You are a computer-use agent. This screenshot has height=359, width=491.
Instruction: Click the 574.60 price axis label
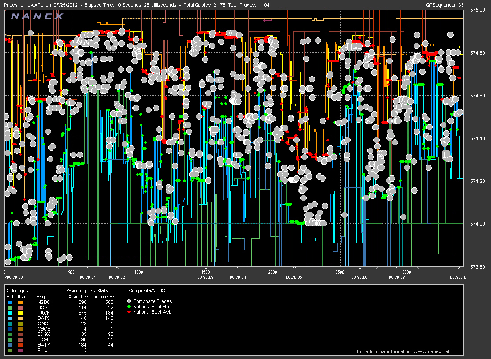coord(478,96)
